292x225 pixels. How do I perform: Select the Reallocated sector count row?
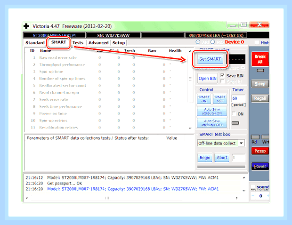[106, 86]
